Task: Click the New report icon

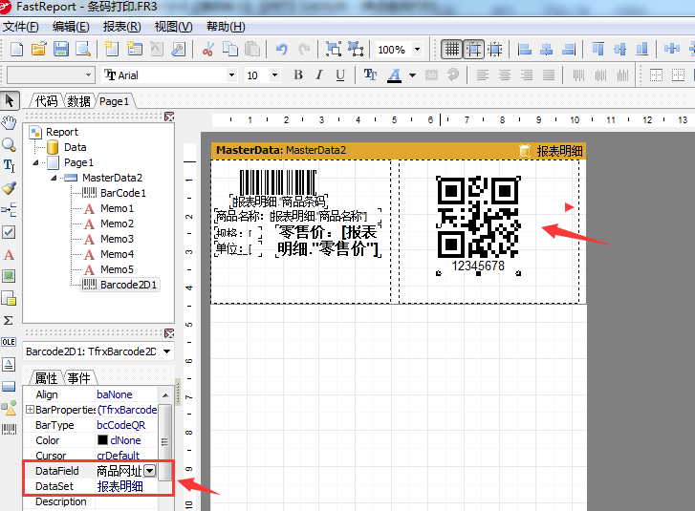Action: [16, 49]
